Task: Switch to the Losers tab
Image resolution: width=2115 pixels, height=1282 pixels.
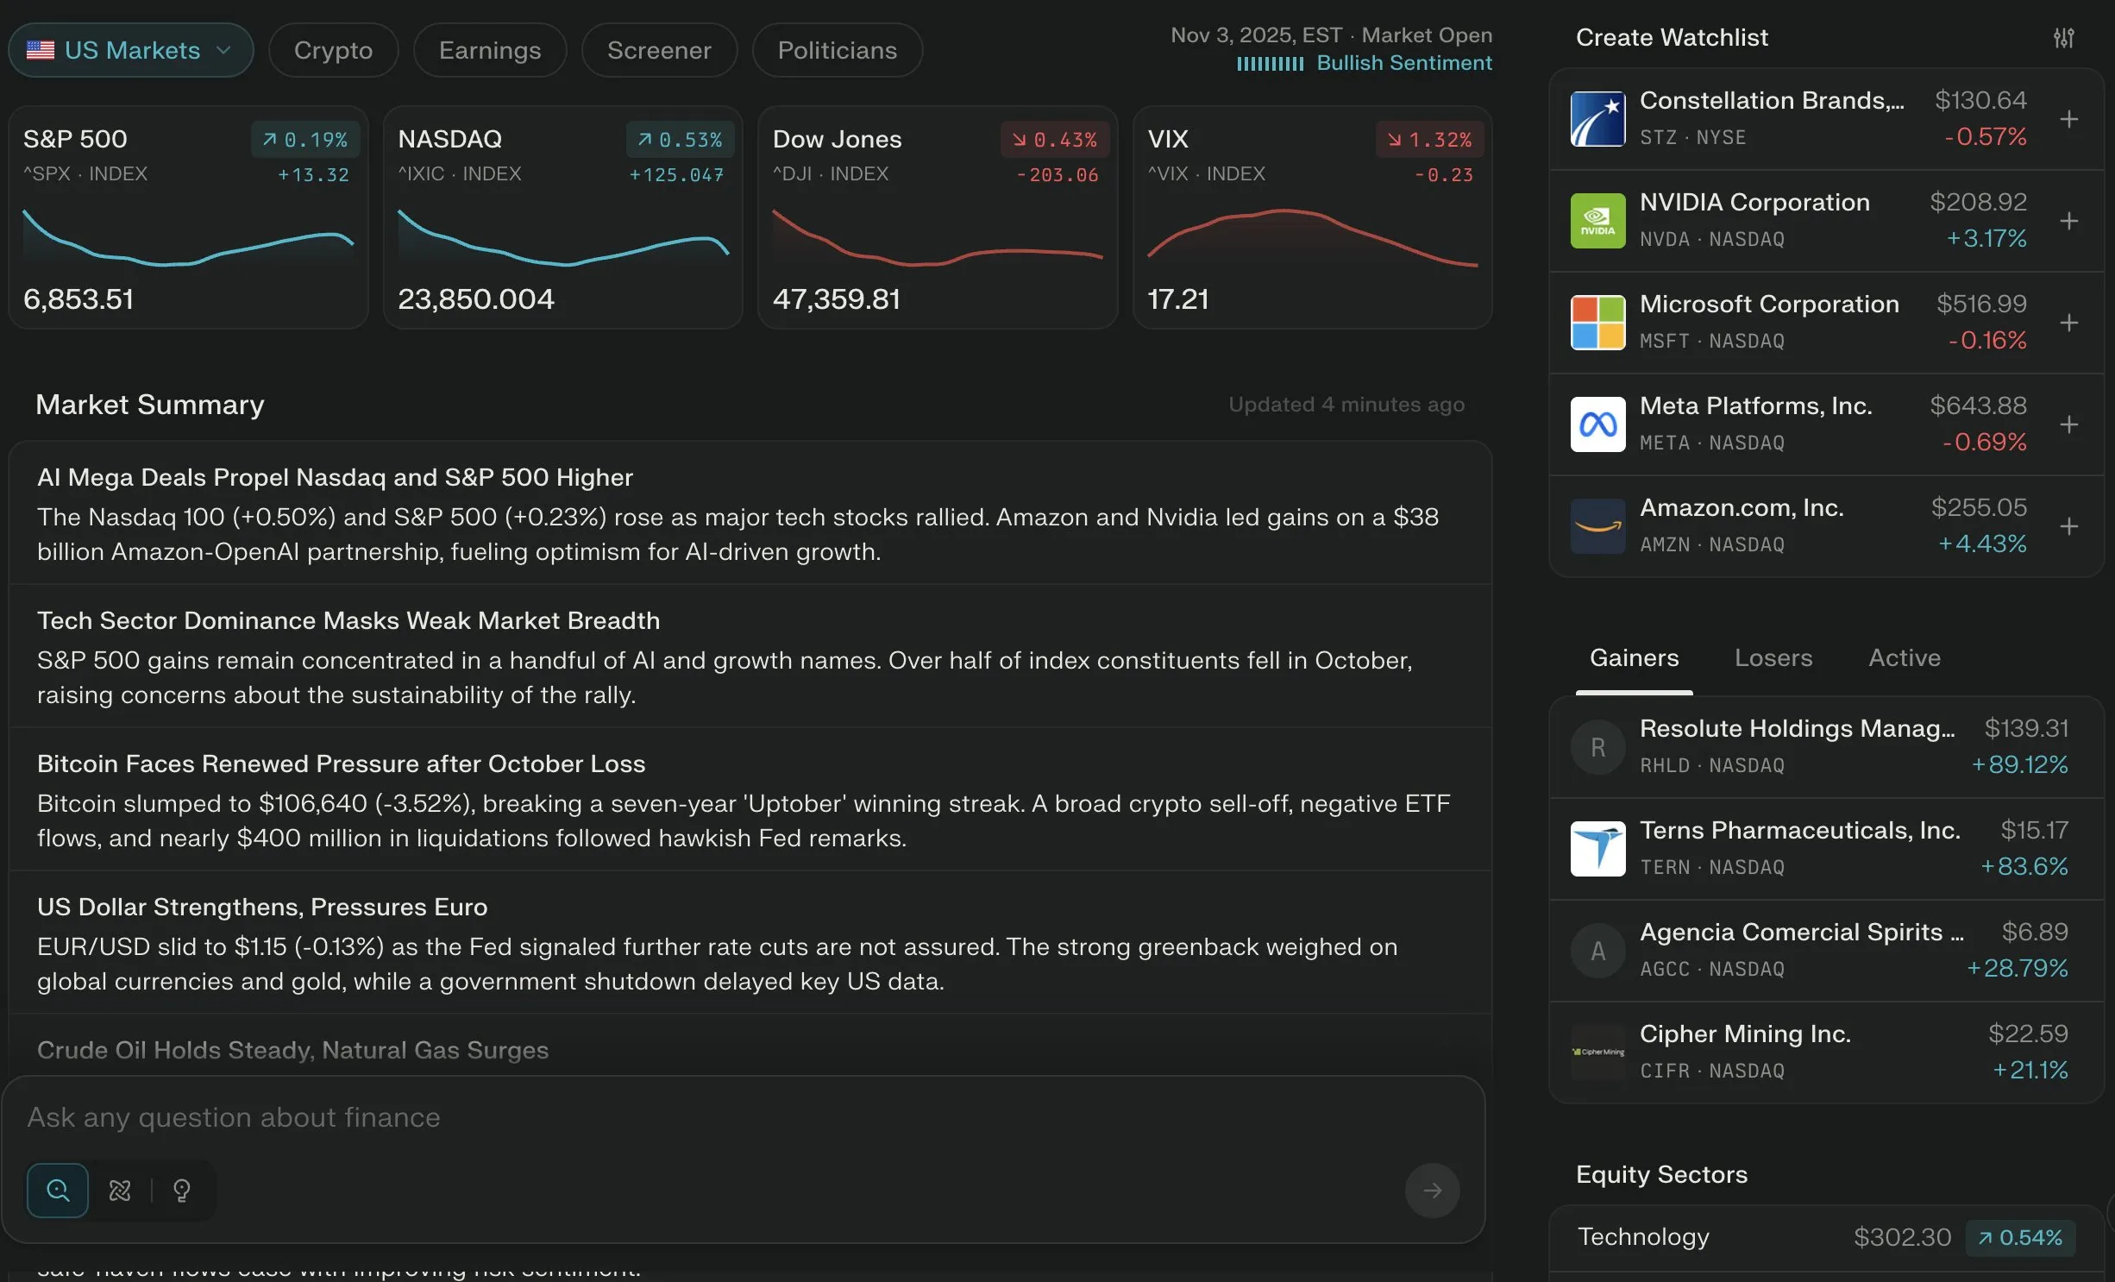Action: 1773,658
